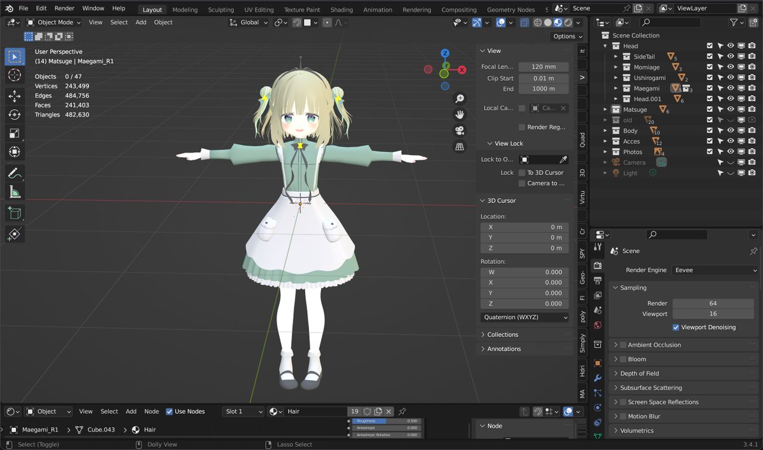This screenshot has height=450, width=763.
Task: Open the Simply sidebar tab
Action: click(582, 343)
